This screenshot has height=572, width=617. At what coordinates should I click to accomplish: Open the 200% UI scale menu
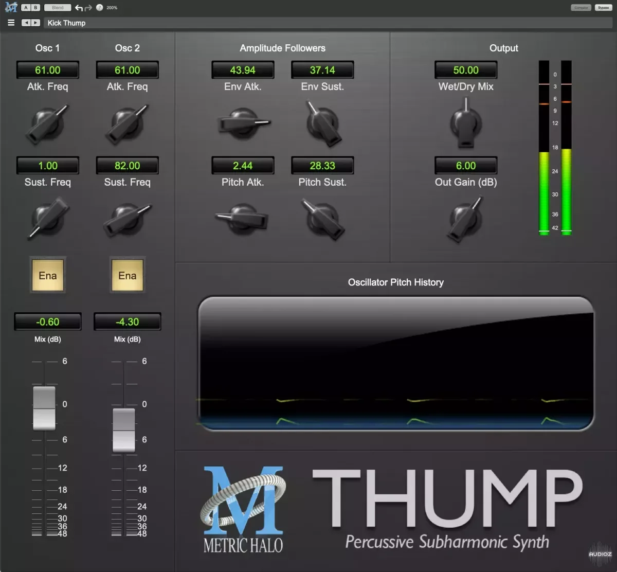[112, 8]
